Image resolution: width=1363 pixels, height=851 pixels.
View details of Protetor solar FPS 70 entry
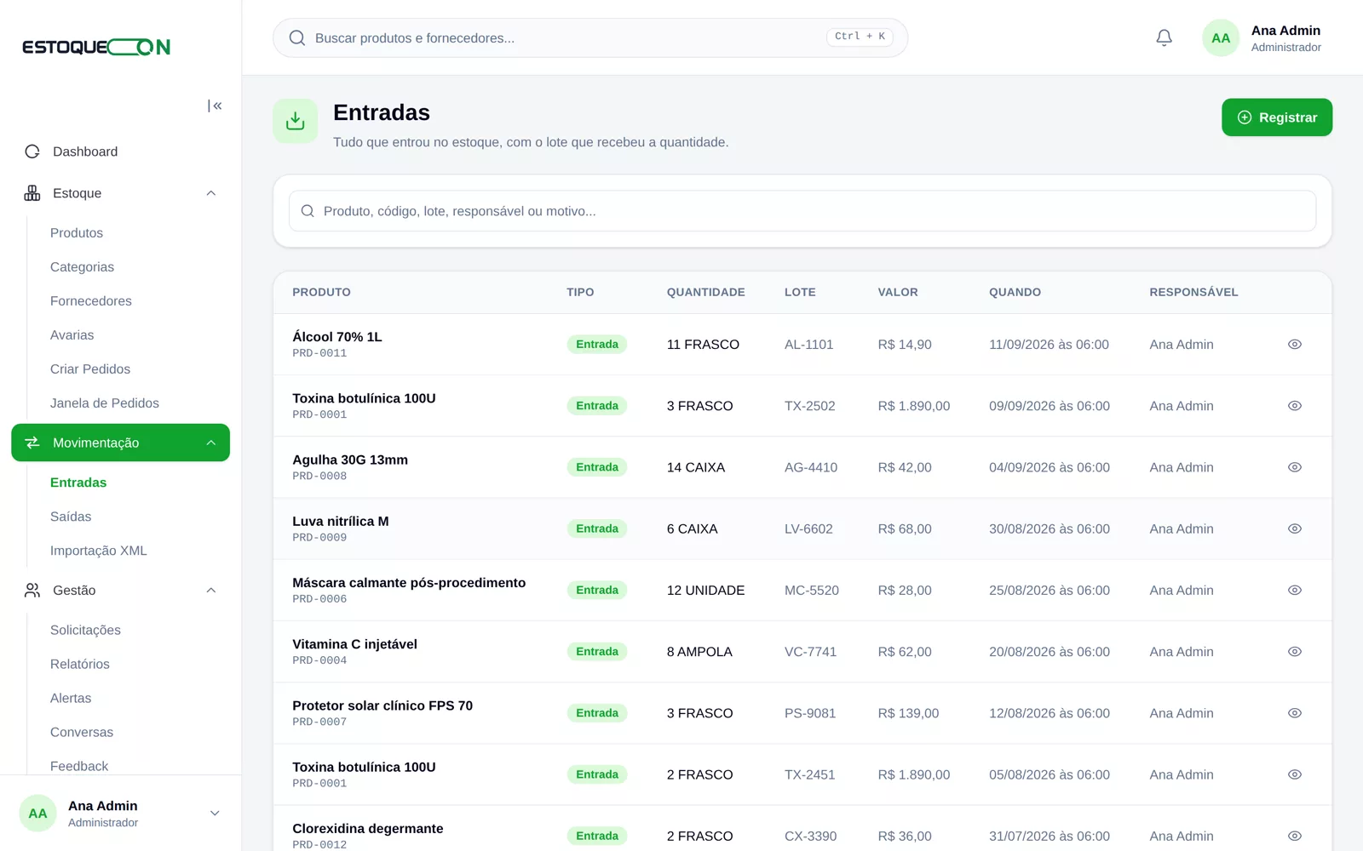tap(1294, 713)
